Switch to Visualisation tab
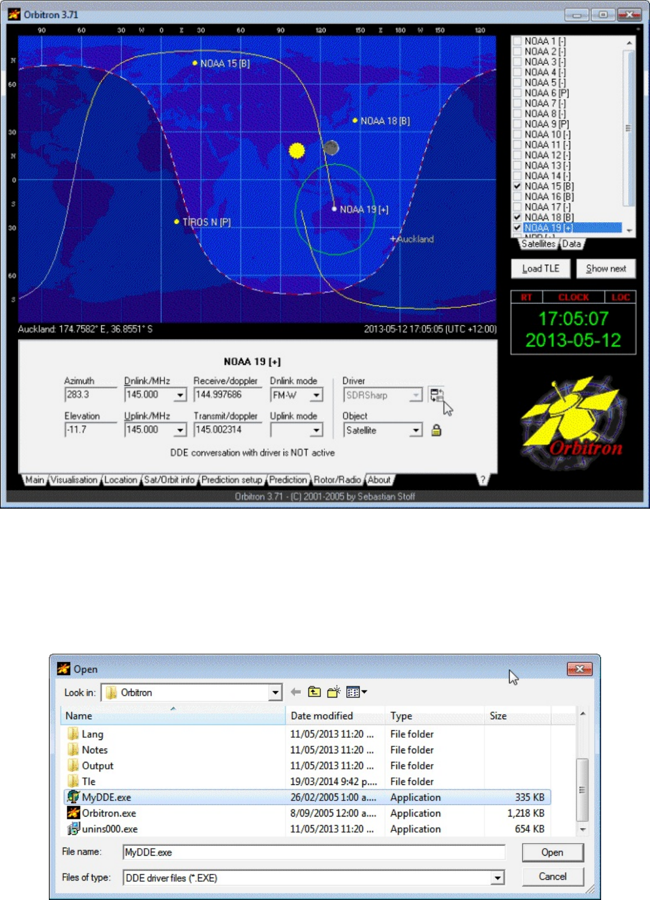Image resolution: width=650 pixels, height=900 pixels. click(x=74, y=479)
